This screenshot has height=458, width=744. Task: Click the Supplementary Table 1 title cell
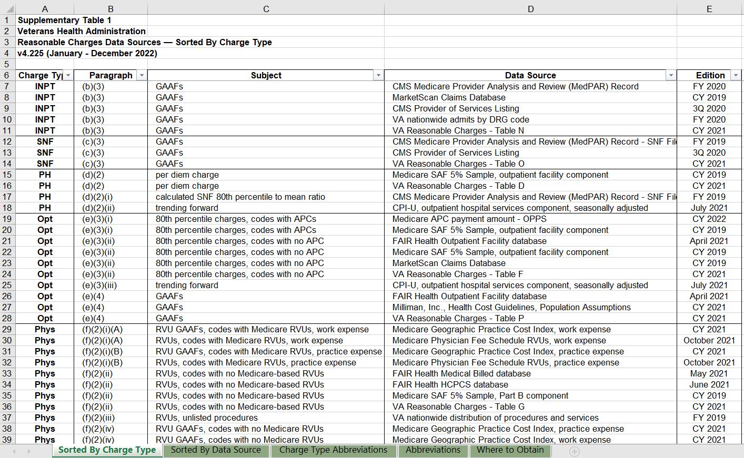[x=64, y=20]
